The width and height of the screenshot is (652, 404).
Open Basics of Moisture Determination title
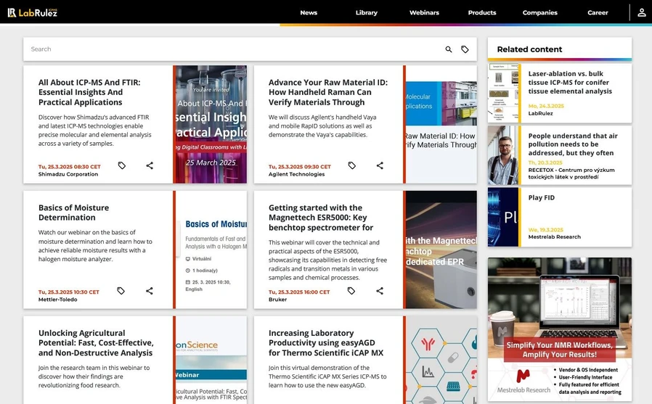pos(73,213)
